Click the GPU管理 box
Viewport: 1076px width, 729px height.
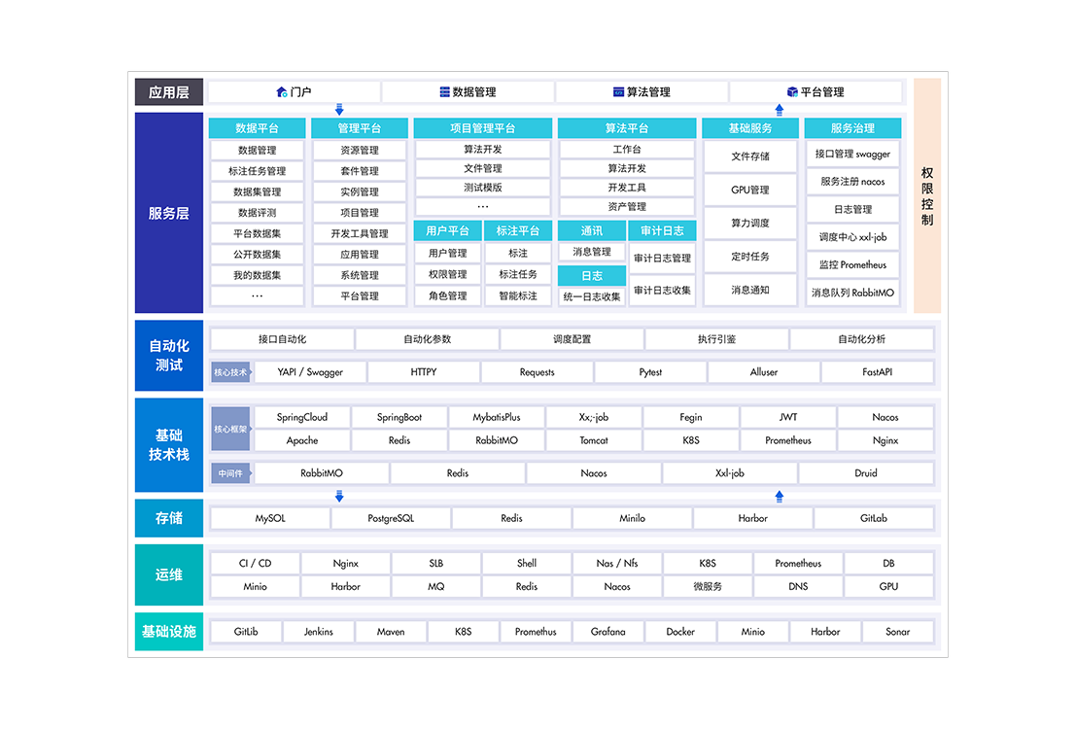click(x=750, y=191)
